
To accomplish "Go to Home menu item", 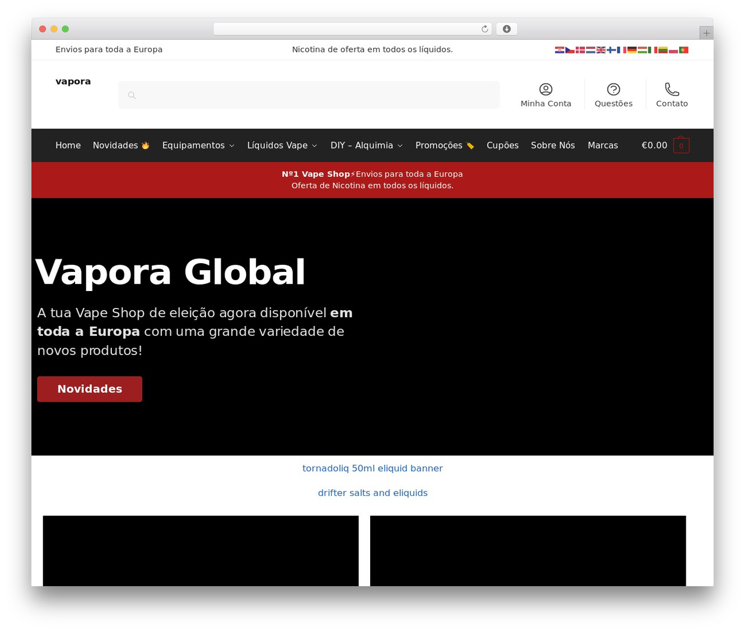I will 68,146.
